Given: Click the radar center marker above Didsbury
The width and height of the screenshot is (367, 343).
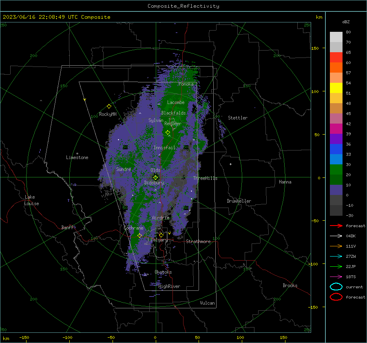Looking at the screenshot, I should [156, 177].
